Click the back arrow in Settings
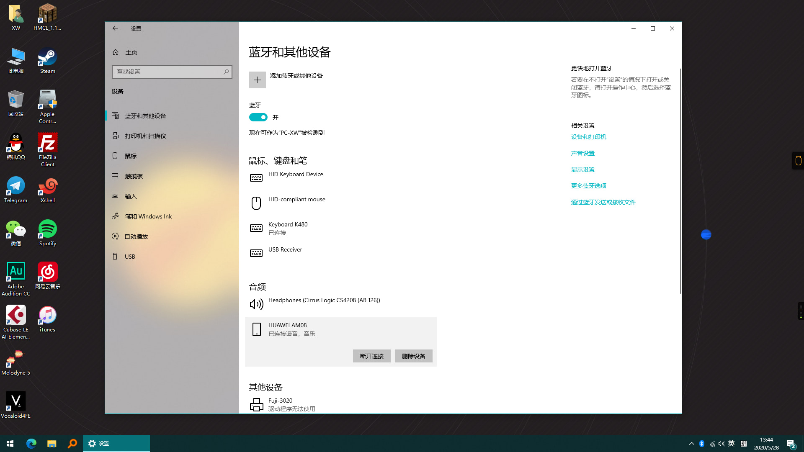 click(115, 28)
